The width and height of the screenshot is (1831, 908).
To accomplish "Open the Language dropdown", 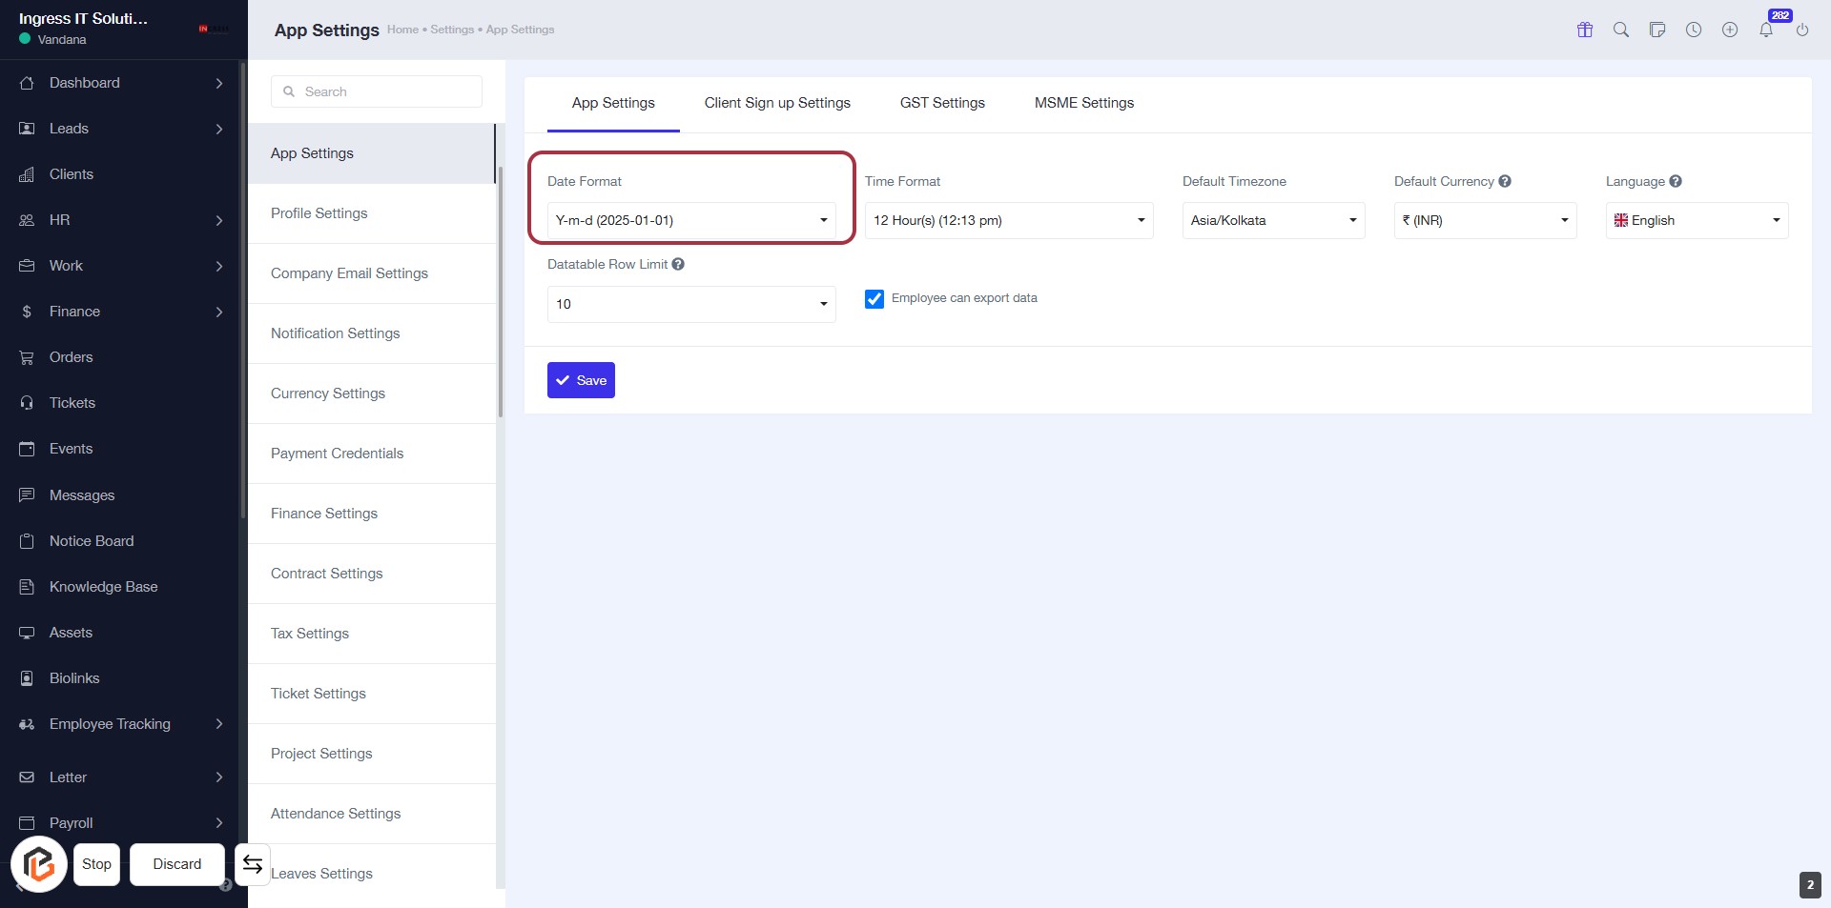I will click(1697, 220).
